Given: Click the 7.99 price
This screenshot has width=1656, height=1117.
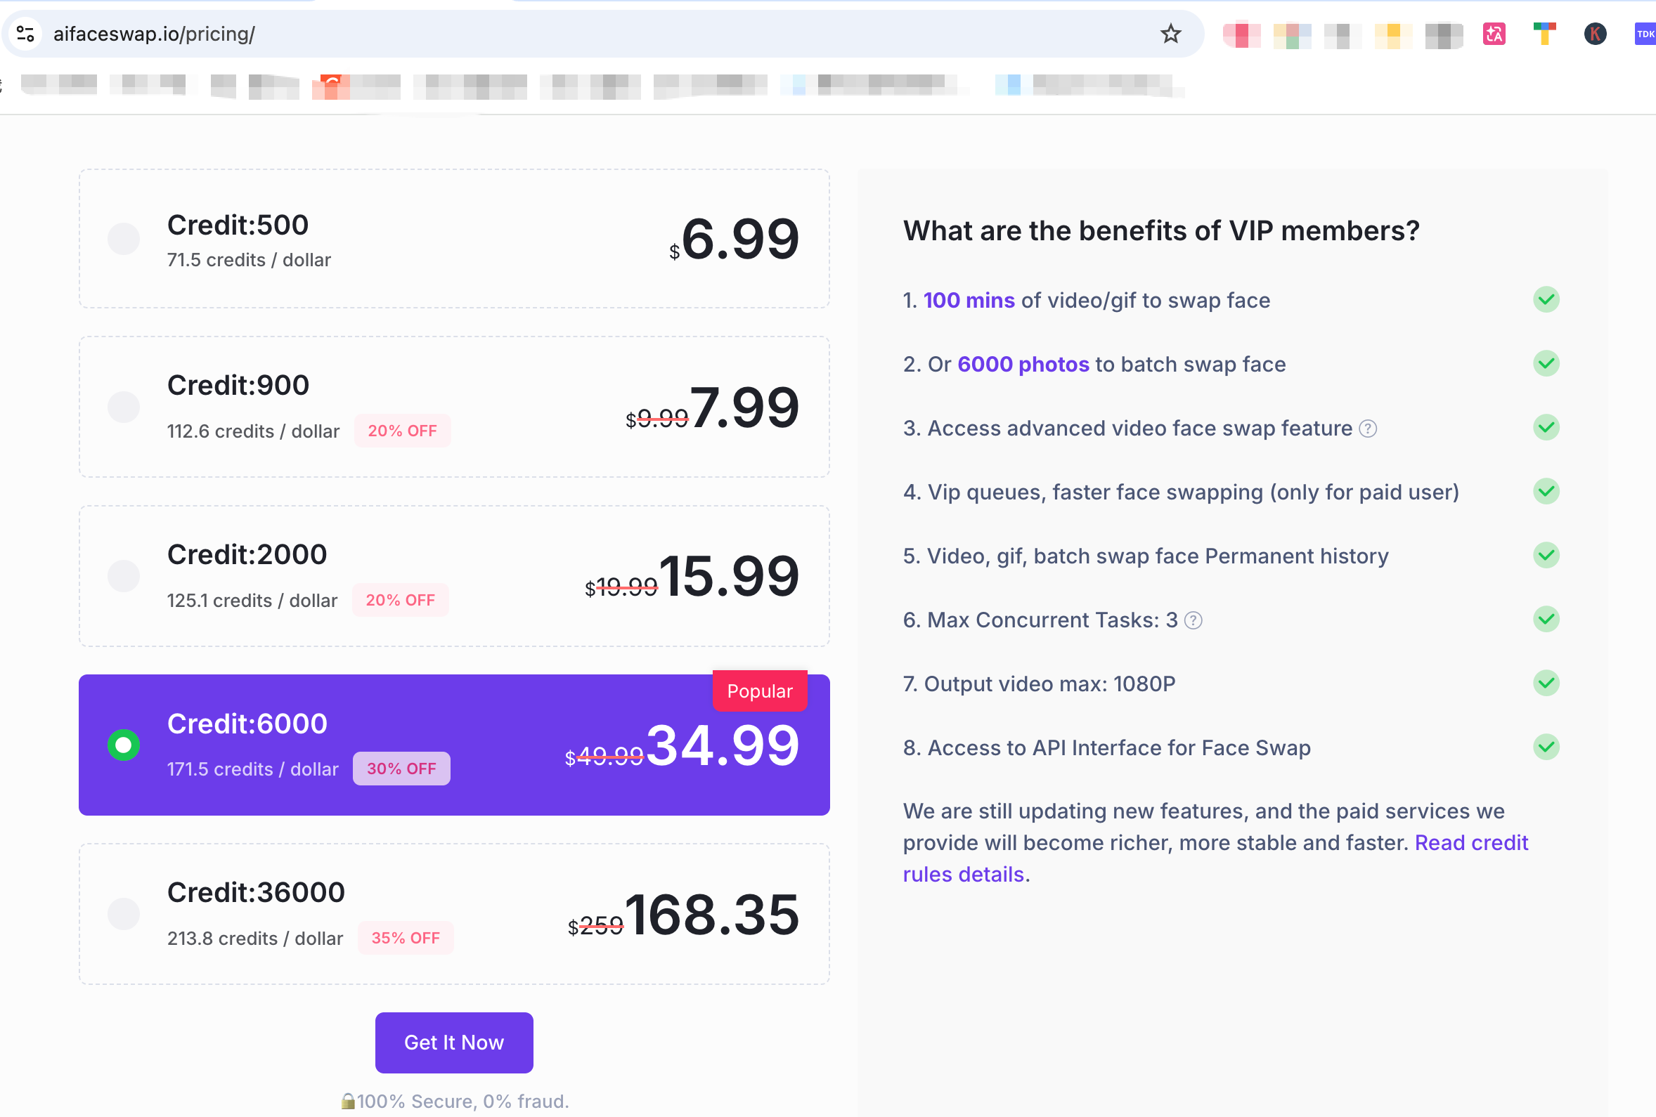Looking at the screenshot, I should [x=744, y=407].
